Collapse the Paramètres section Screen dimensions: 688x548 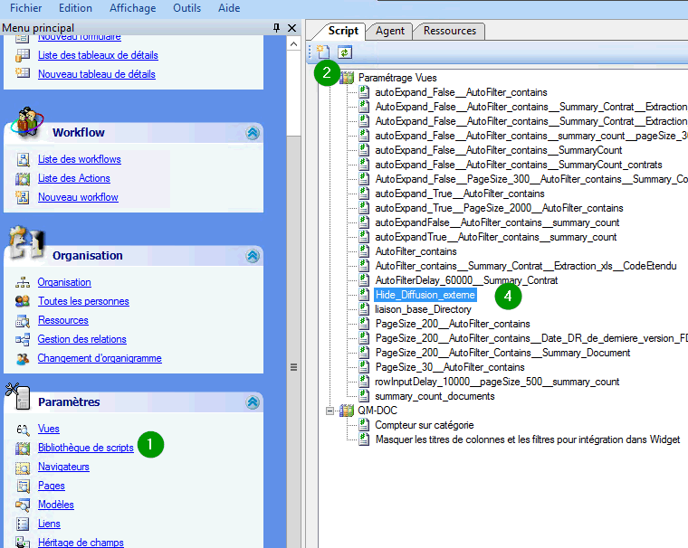click(x=253, y=402)
